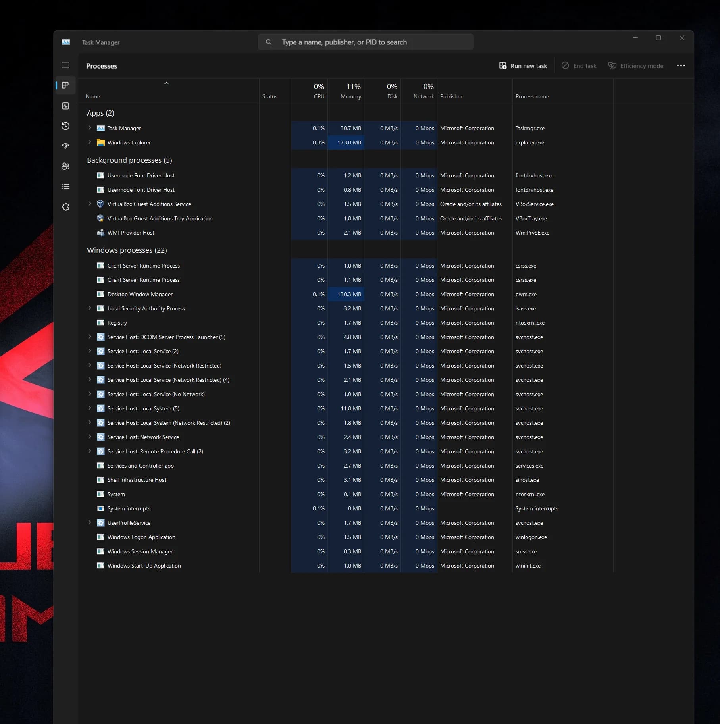Open the hamburger navigation menu

click(x=65, y=65)
